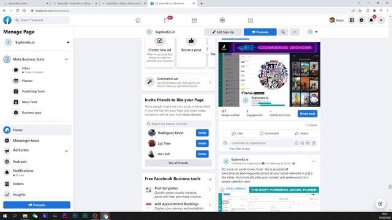Collapse the Meta Business Suite section
This screenshot has height=220, width=392.
[67, 59]
